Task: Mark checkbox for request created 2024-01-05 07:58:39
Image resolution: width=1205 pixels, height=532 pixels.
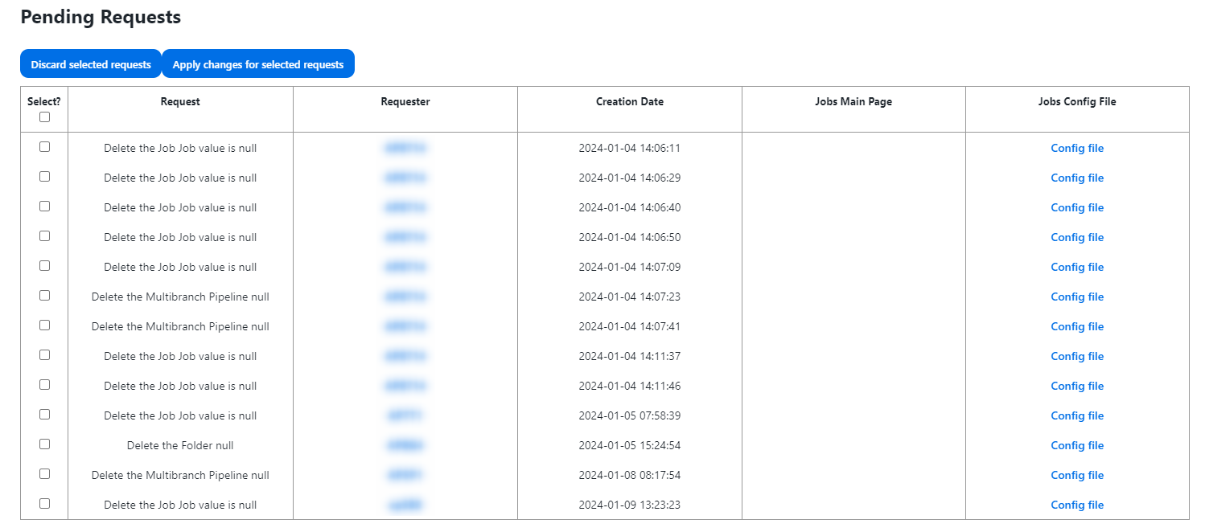Action: [x=44, y=415]
